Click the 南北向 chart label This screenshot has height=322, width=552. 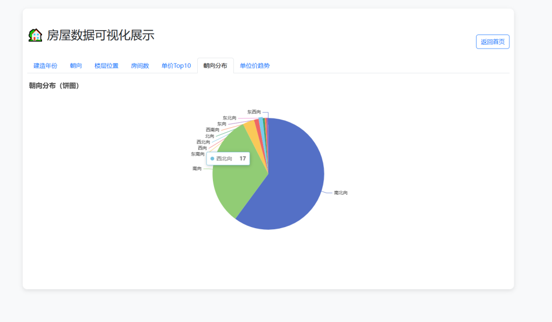pos(341,193)
